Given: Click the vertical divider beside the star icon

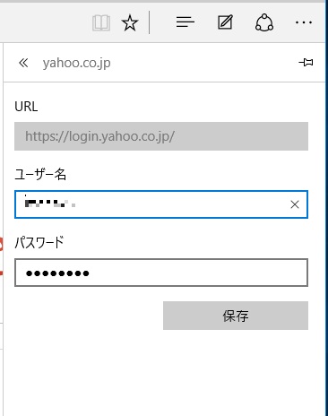Looking at the screenshot, I should click(150, 22).
